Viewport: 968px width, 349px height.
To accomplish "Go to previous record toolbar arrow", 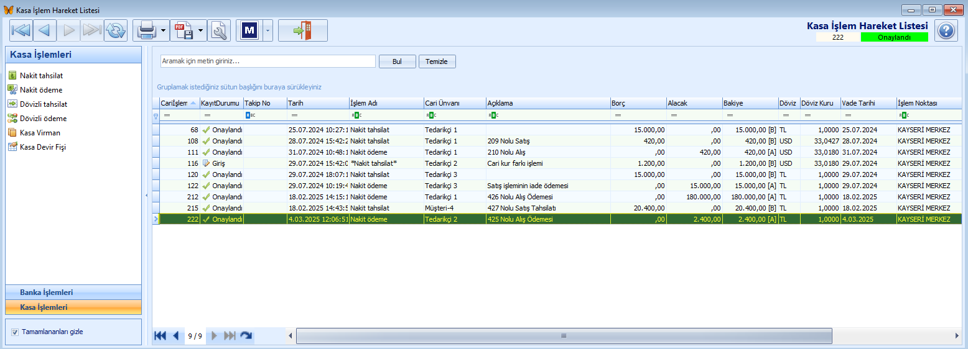I will (44, 30).
